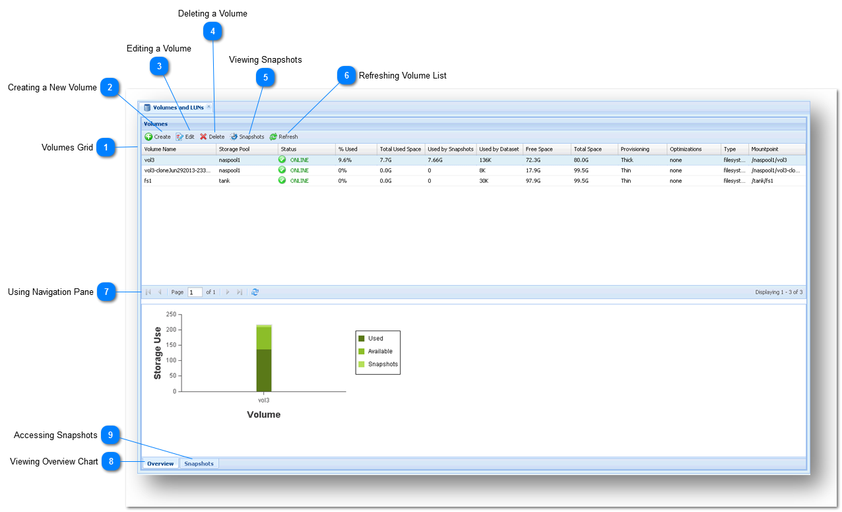Open the Snapshots toolbar icon
Image resolution: width=842 pixels, height=512 pixels.
point(234,137)
